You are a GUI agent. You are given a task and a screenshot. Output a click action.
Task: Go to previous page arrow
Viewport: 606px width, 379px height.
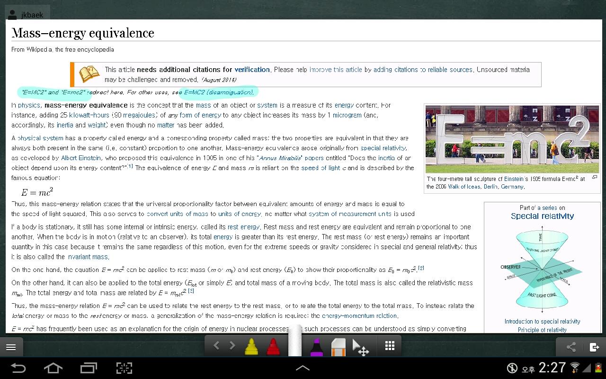216,345
